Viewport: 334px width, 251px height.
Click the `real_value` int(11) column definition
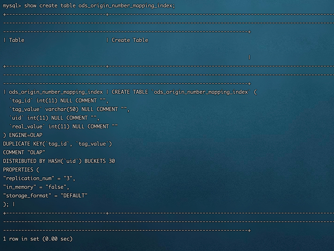coord(64,127)
